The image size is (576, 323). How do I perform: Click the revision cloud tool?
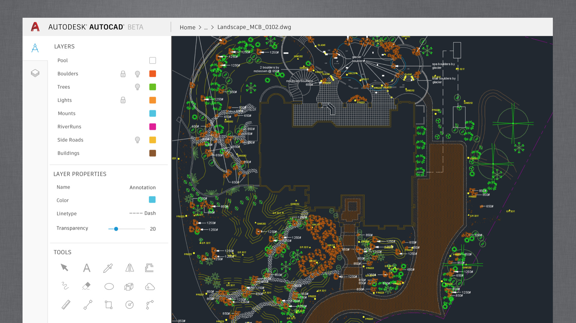pyautogui.click(x=150, y=287)
